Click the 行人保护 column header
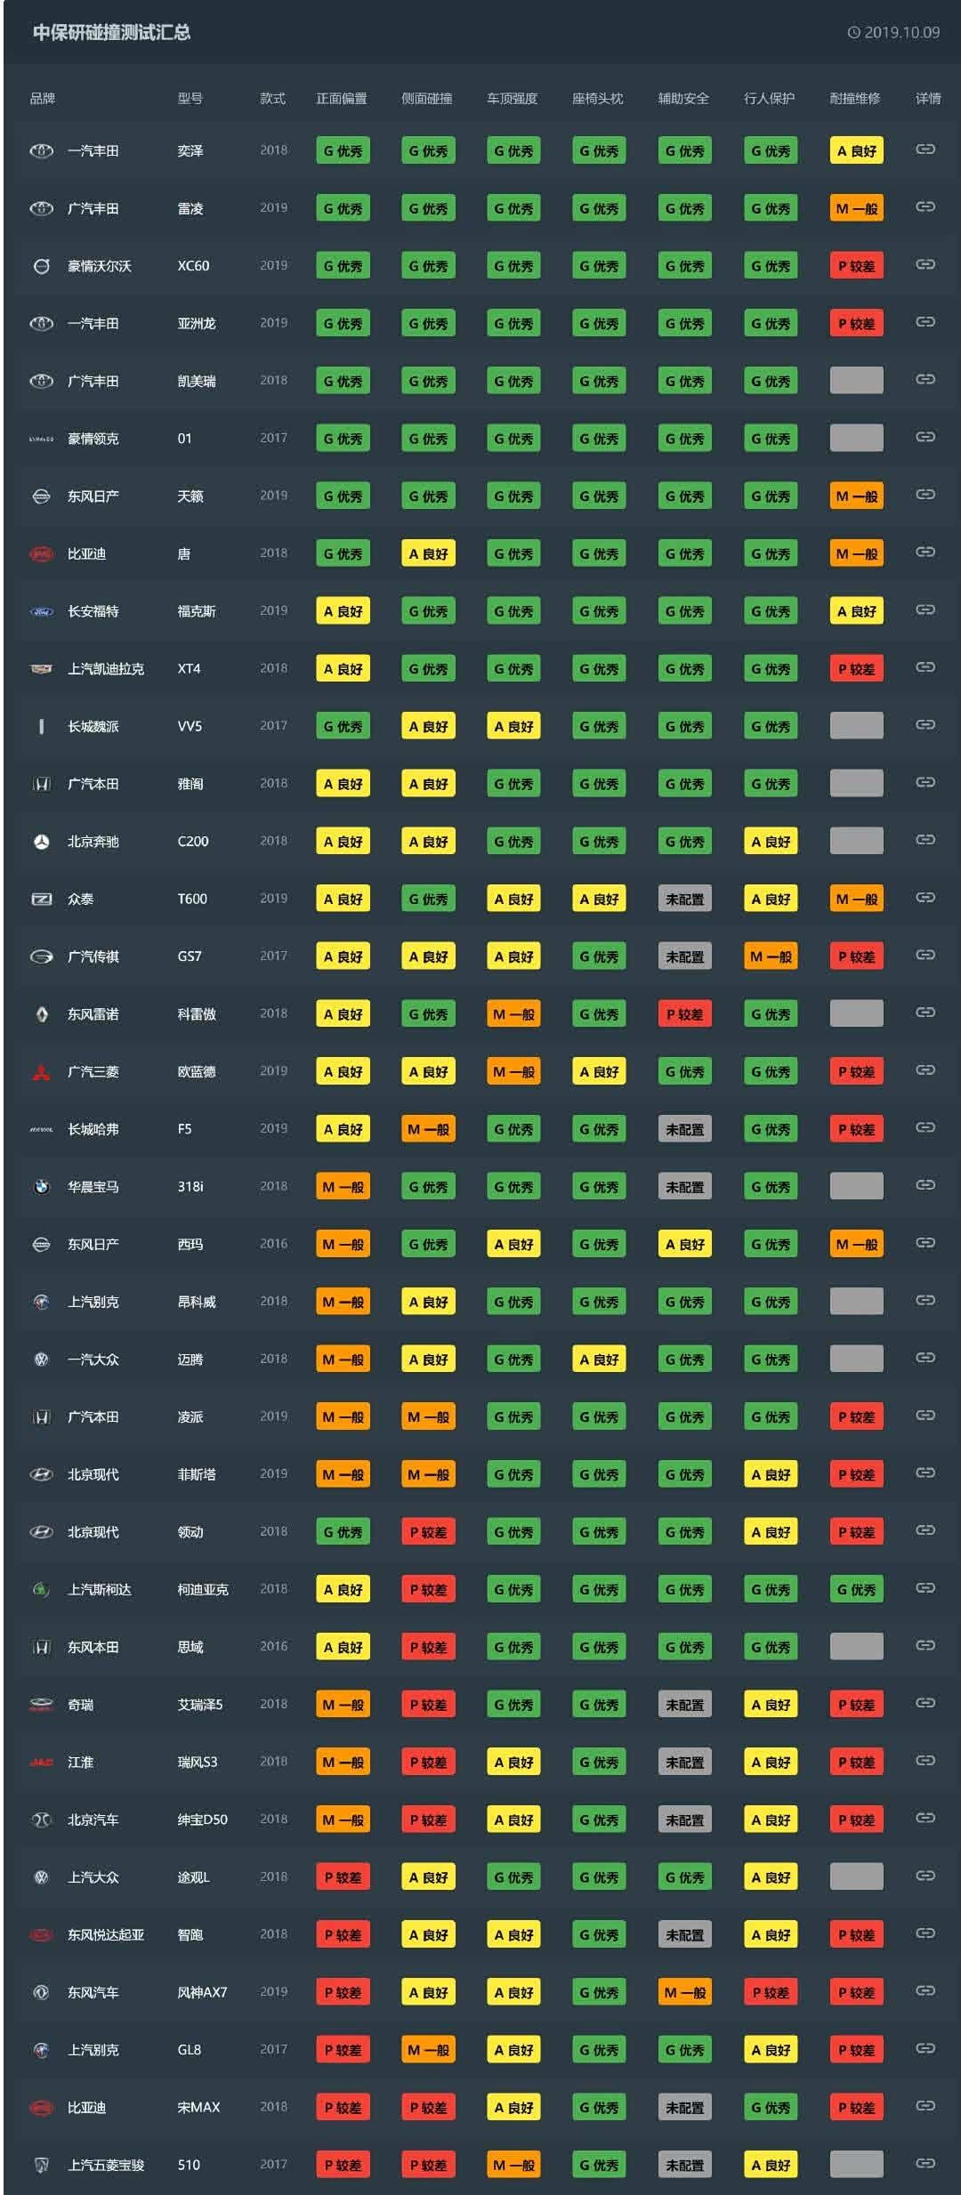The width and height of the screenshot is (961, 2195). click(769, 99)
